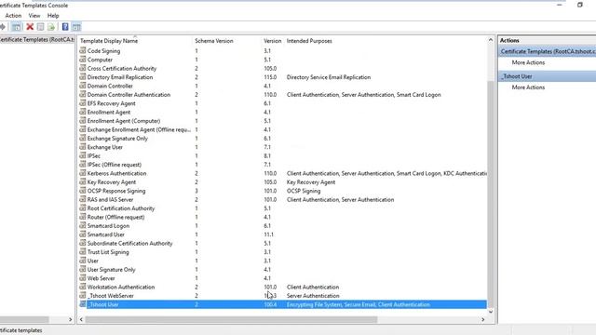Click Certificate Templates header in Actions pane

(x=547, y=51)
